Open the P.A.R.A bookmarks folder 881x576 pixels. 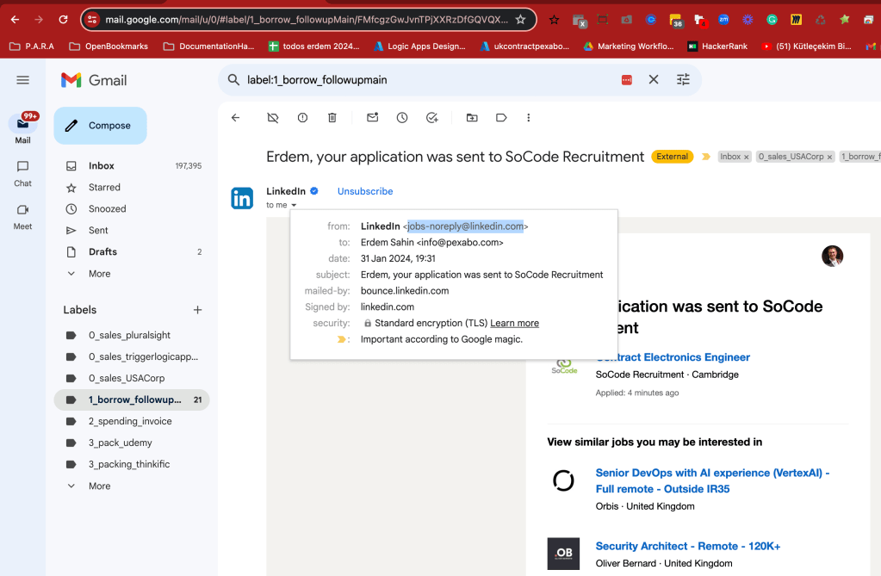click(x=32, y=46)
